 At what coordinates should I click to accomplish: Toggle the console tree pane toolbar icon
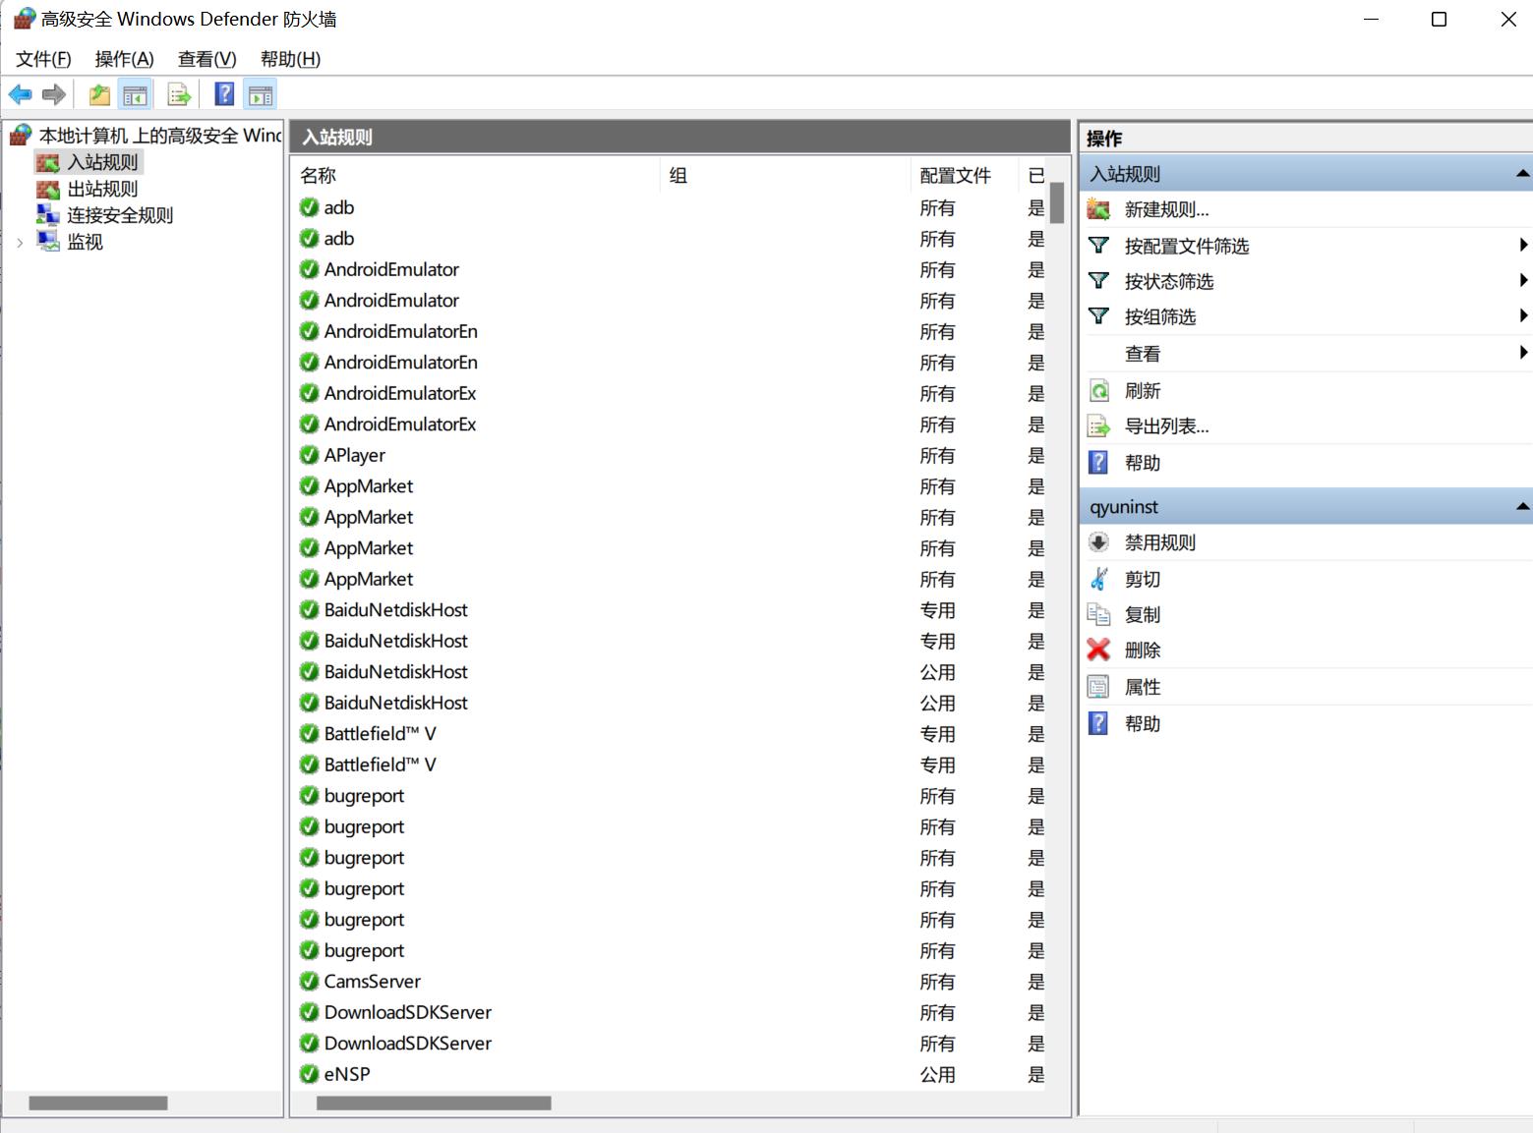pyautogui.click(x=135, y=94)
